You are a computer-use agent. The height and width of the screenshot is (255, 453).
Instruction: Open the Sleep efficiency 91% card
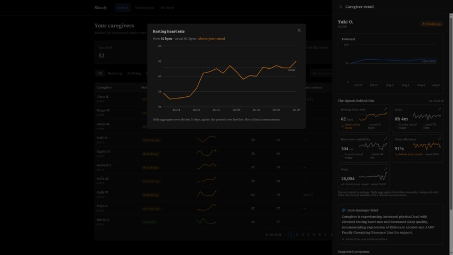coord(418,148)
